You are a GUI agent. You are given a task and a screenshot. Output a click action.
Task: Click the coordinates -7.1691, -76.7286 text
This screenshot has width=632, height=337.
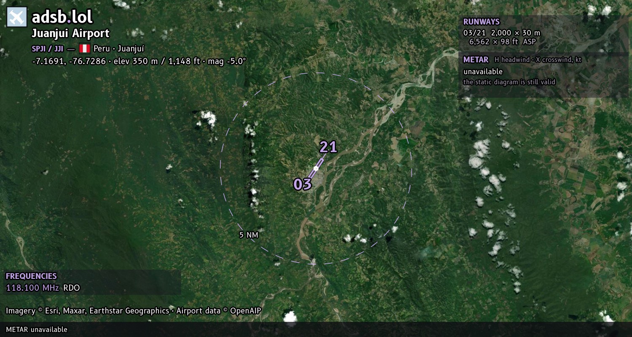coord(69,61)
